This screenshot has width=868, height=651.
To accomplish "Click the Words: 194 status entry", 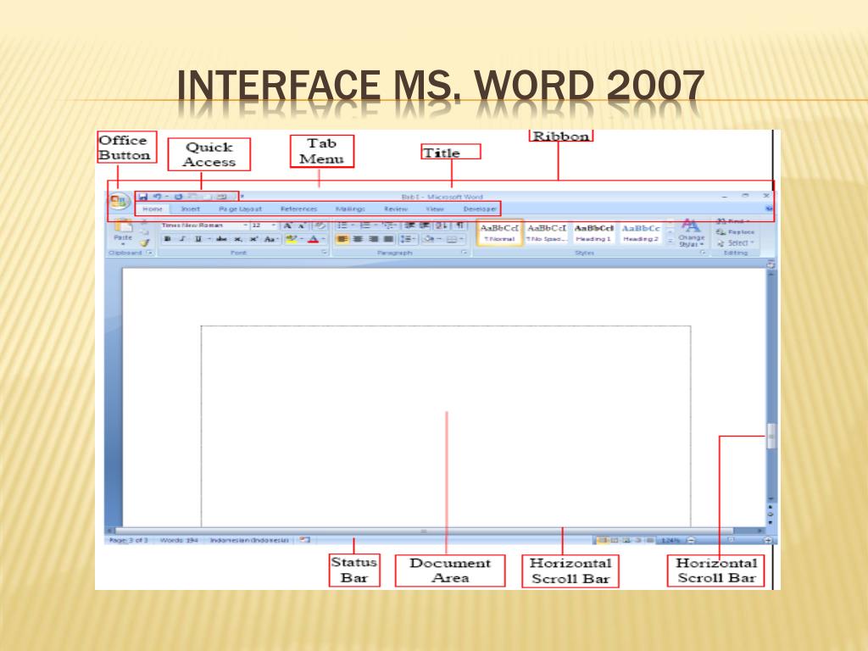I will click(179, 540).
